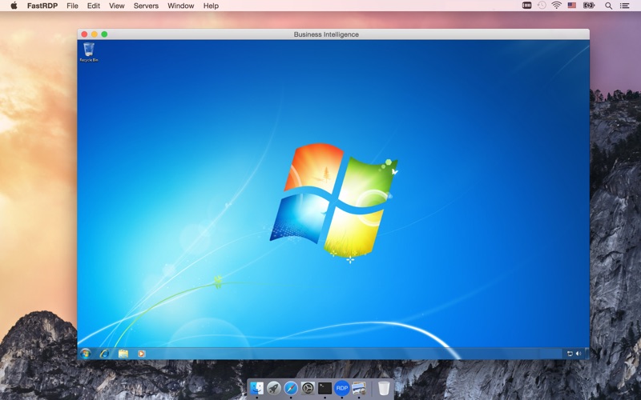Click the memory status menu bar icon
Viewport: 641px width, 400px height.
tap(527, 6)
